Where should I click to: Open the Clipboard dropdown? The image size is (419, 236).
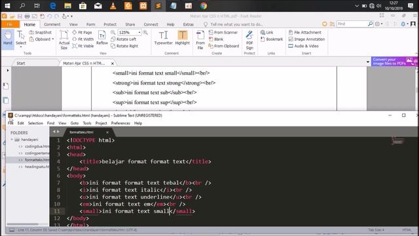[x=41, y=39]
